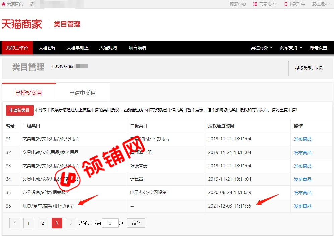Go to page 1

[29, 223]
